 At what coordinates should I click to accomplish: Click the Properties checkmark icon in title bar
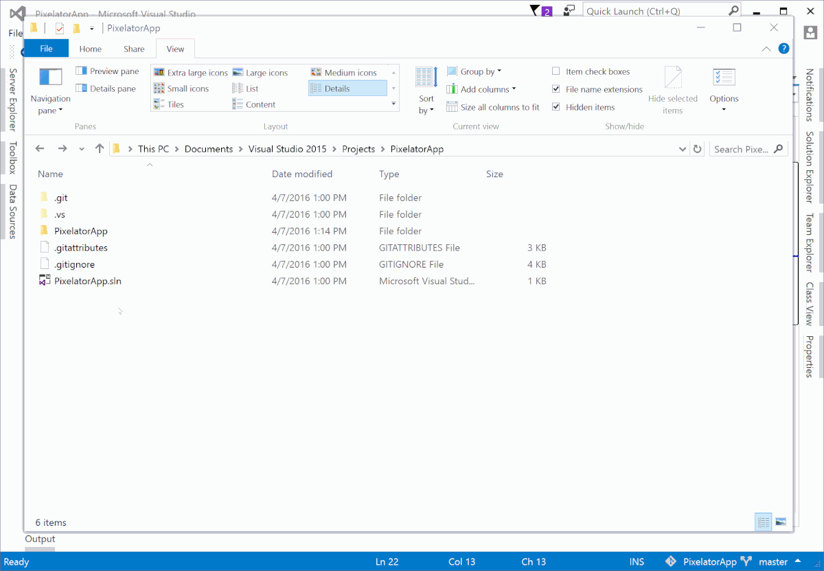60,28
